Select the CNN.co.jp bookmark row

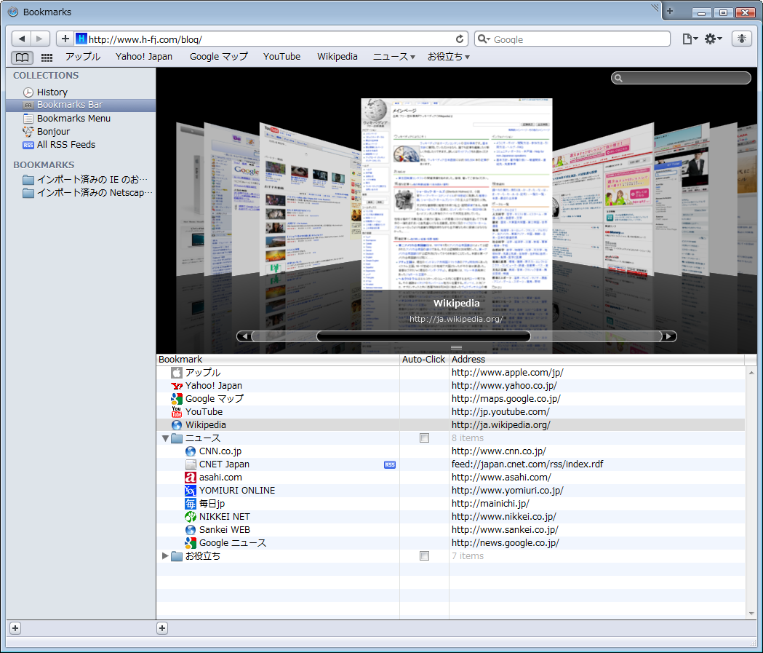tap(450, 451)
